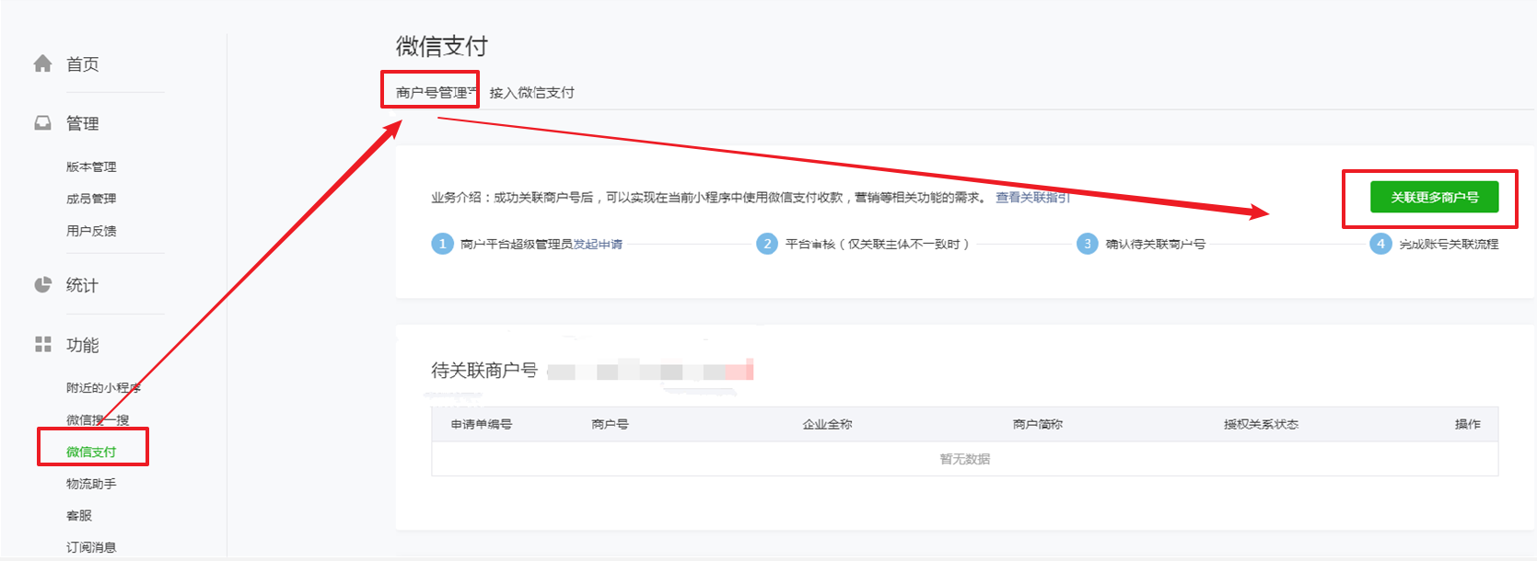Click the grid icon beside 功能
The width and height of the screenshot is (1537, 561).
pos(42,344)
